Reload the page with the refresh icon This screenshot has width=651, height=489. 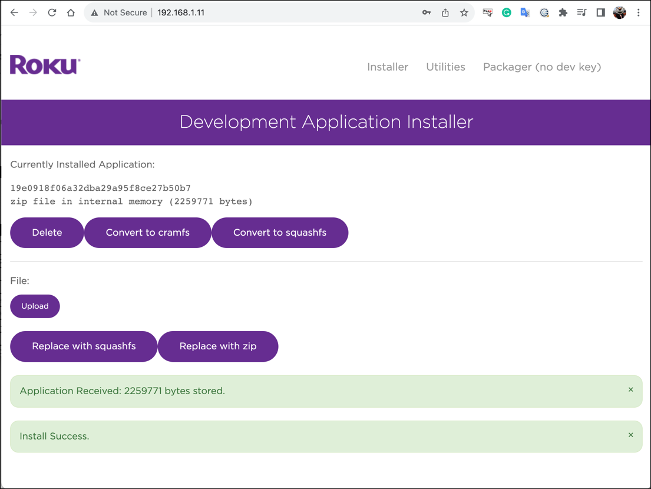click(52, 12)
